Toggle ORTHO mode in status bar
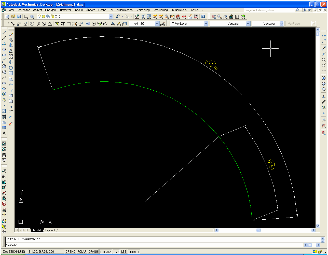 click(70, 251)
